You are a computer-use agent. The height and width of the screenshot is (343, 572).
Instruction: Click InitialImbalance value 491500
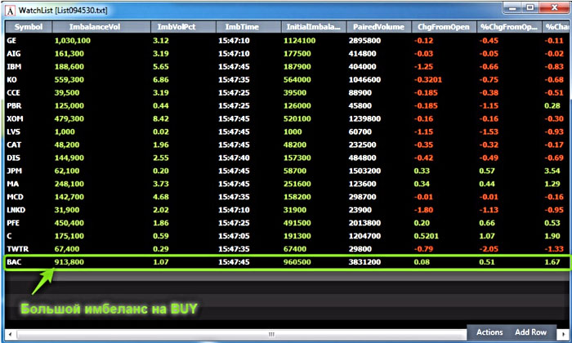(297, 223)
